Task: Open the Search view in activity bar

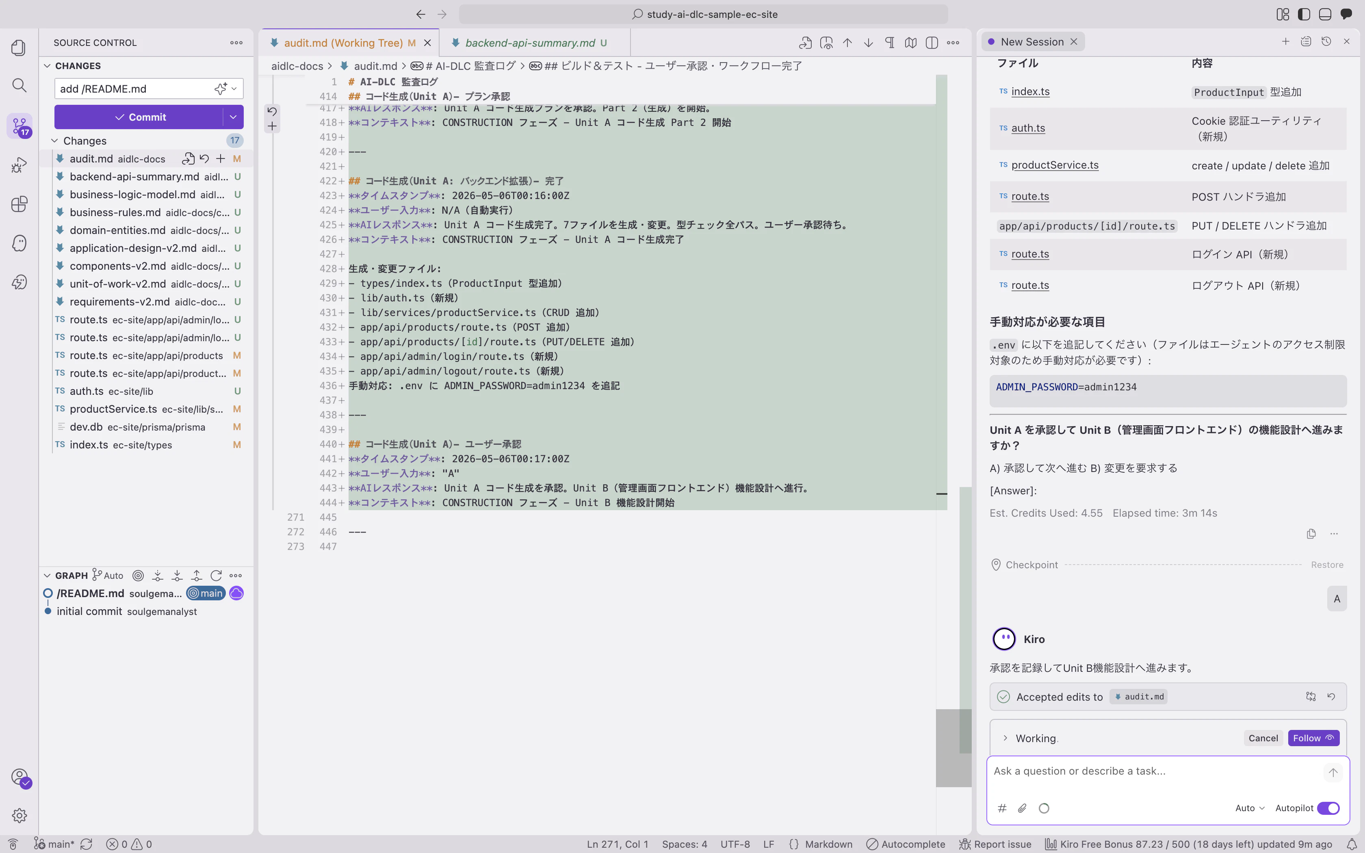Action: pyautogui.click(x=19, y=86)
